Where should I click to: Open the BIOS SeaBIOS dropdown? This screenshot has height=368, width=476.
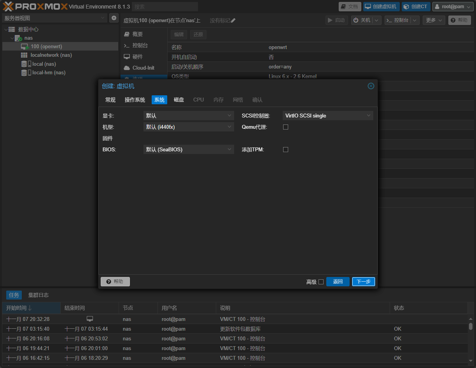pos(188,149)
